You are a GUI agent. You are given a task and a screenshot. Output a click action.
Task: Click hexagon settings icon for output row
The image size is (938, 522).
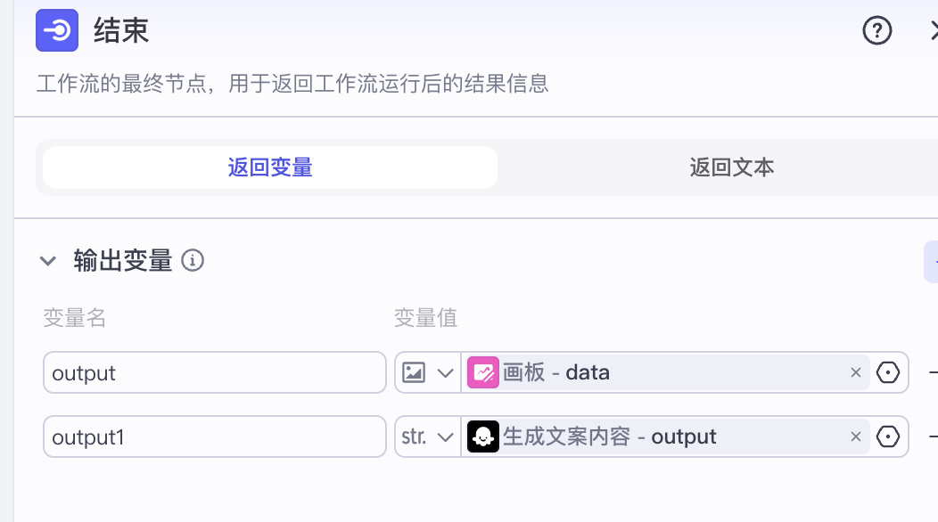[x=888, y=372]
